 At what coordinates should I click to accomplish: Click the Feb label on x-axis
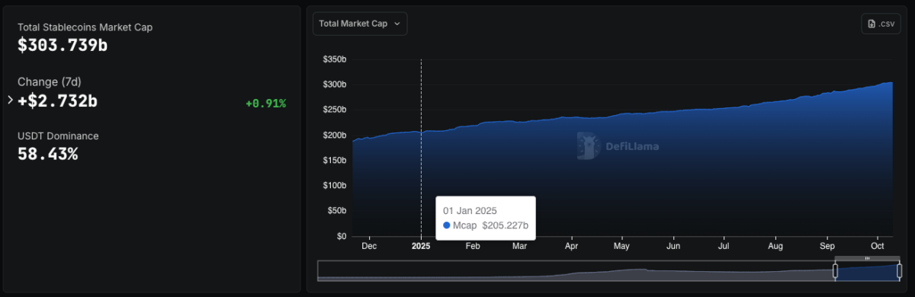coord(472,247)
